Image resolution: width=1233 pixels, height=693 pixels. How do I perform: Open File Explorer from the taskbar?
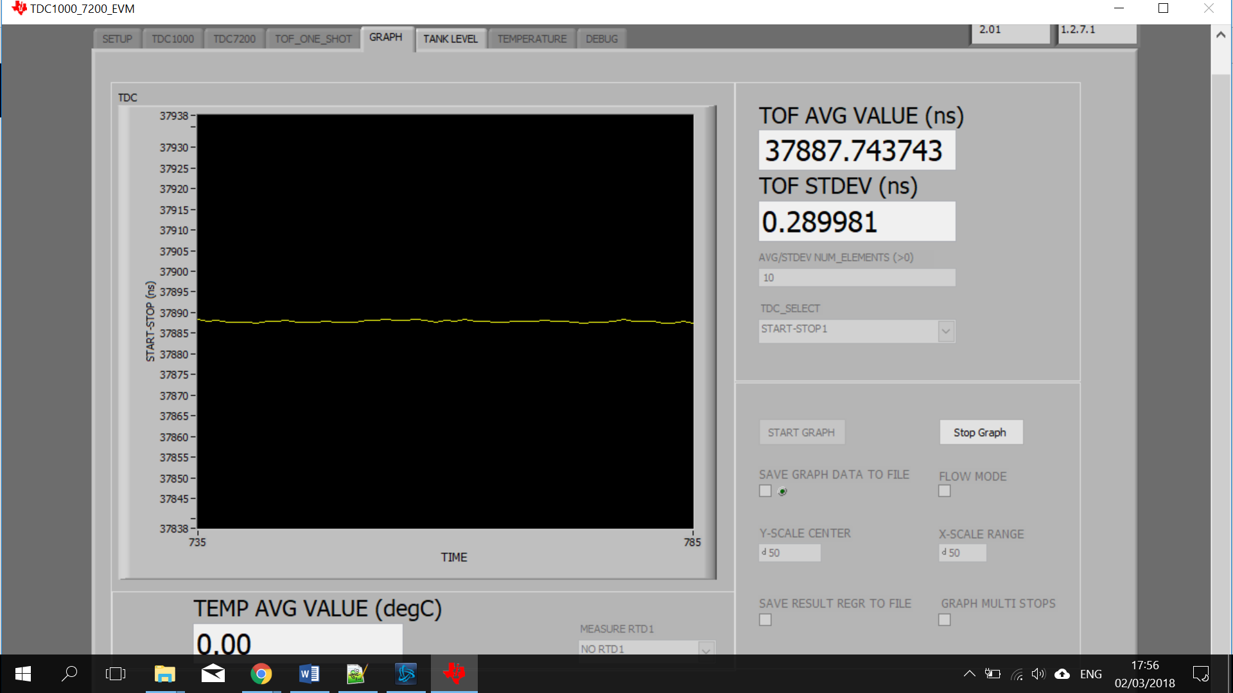pyautogui.click(x=164, y=674)
